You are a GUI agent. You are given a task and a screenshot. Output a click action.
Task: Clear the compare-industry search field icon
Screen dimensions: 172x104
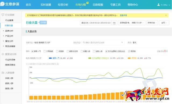(122, 42)
